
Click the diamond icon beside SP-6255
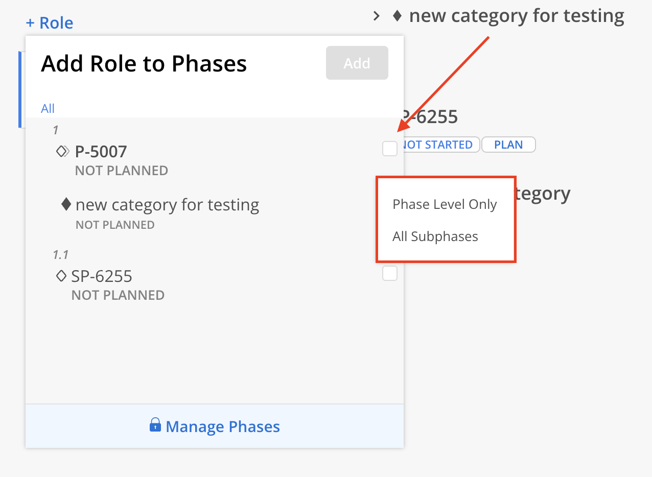(61, 276)
